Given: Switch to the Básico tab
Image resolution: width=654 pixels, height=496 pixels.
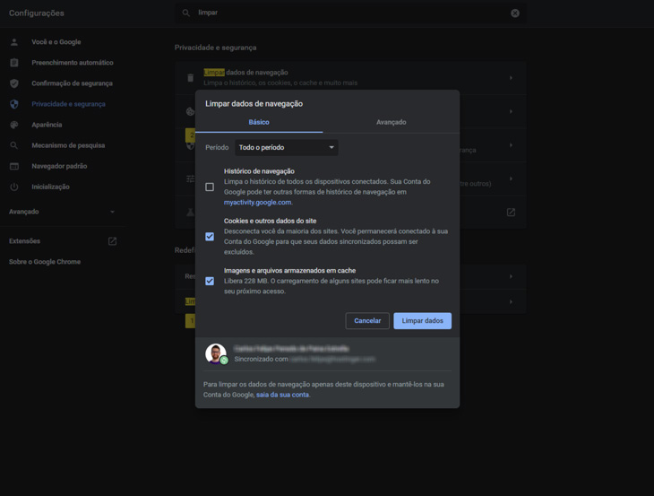Looking at the screenshot, I should [x=259, y=122].
